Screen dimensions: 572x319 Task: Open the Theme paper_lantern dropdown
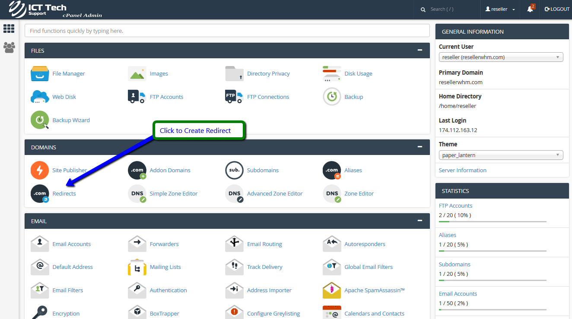[x=501, y=155]
